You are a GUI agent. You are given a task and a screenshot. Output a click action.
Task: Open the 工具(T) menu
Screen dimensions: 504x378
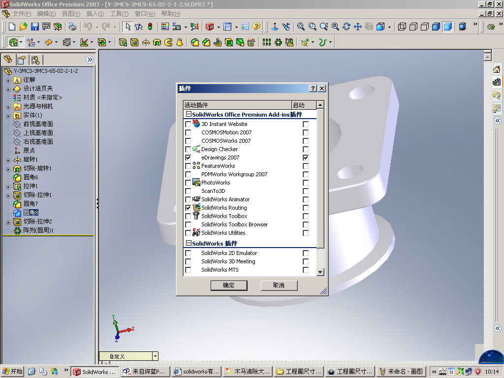119,14
